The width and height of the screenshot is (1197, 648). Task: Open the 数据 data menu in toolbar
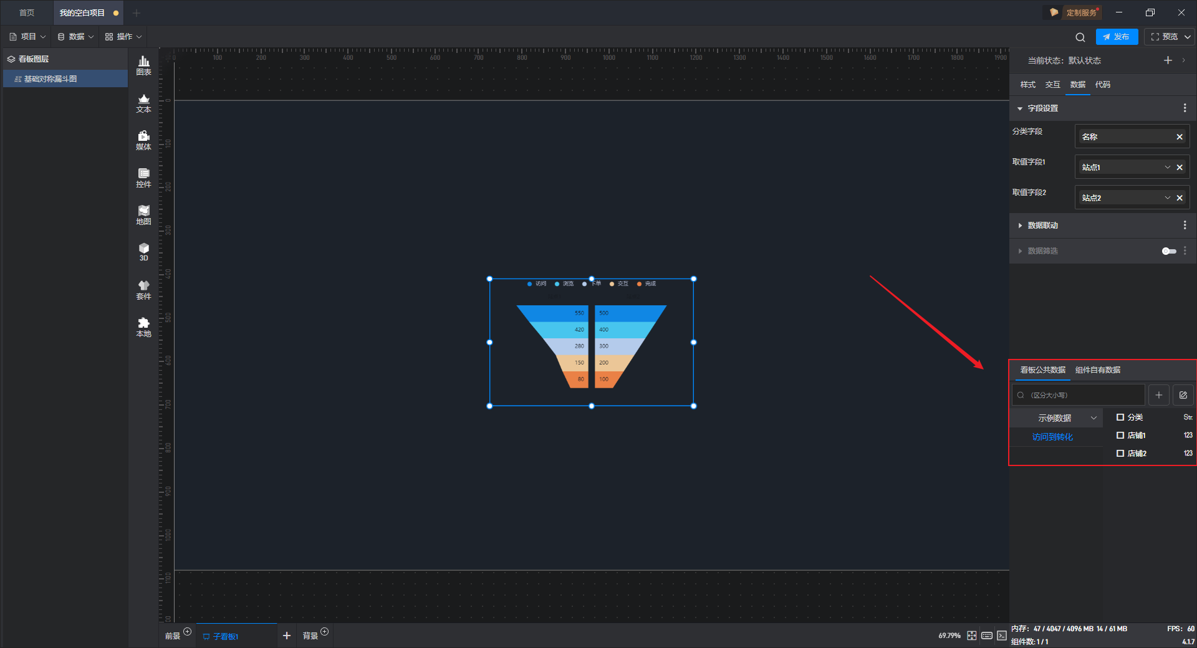click(x=75, y=37)
